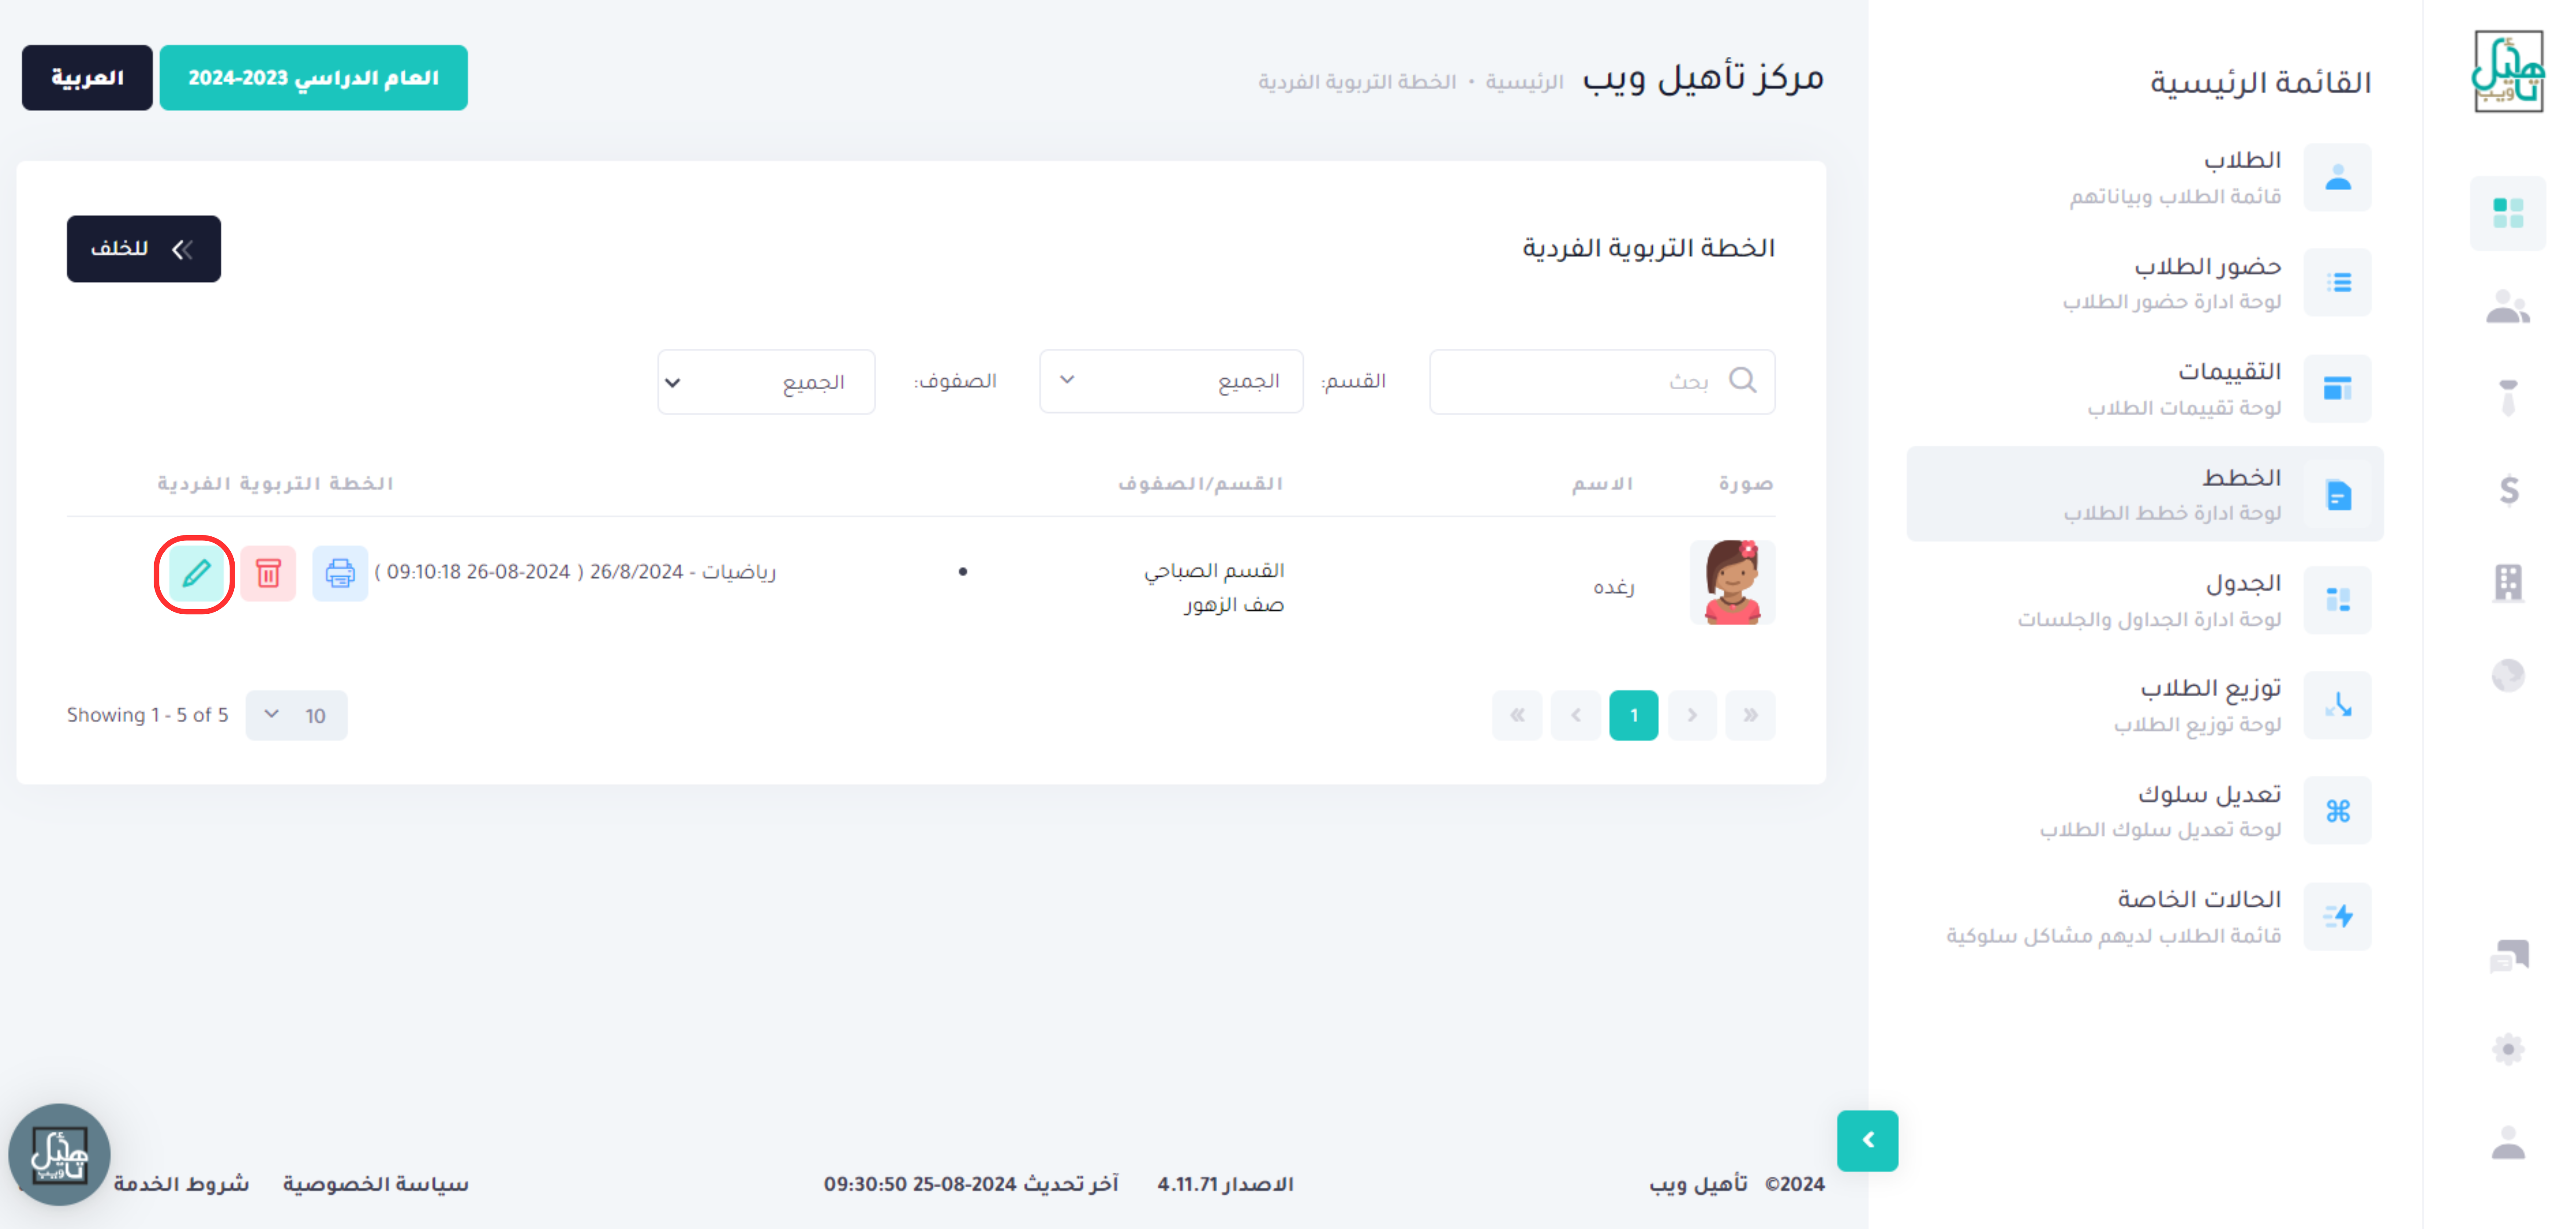Open تعديل سلوك menu entry

tap(2145, 811)
